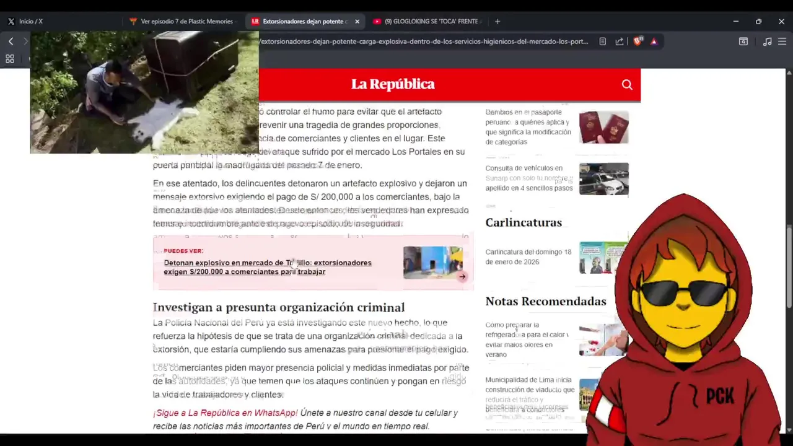The height and width of the screenshot is (446, 793).
Task: Click the PUEDES VER label
Action: click(183, 251)
